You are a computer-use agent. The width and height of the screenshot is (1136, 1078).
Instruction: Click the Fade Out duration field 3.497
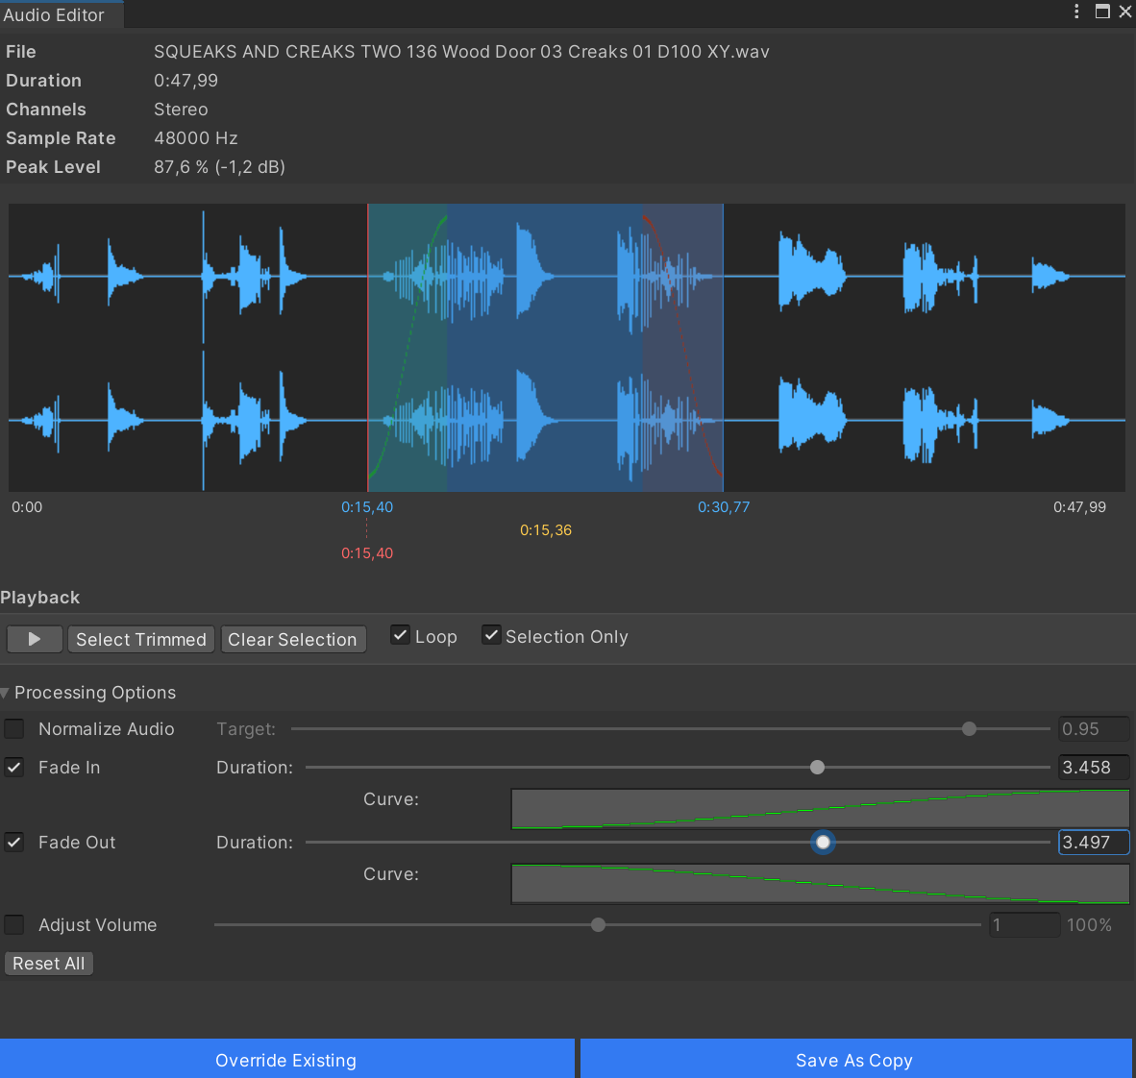(1094, 842)
